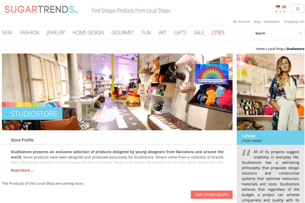
Task: Open the shopping bag icon showing 0
Action: tap(297, 8)
